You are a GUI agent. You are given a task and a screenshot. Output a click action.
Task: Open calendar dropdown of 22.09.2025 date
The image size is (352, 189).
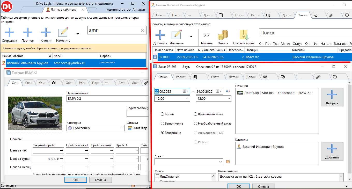[x=186, y=91]
